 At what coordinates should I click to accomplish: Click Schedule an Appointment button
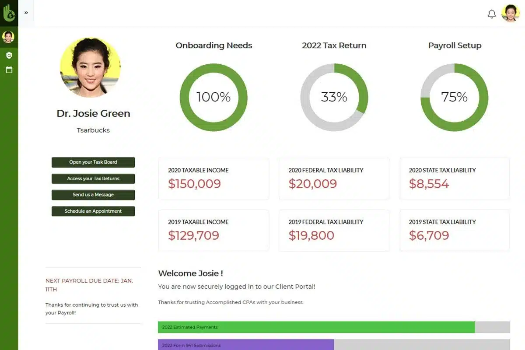(x=93, y=211)
